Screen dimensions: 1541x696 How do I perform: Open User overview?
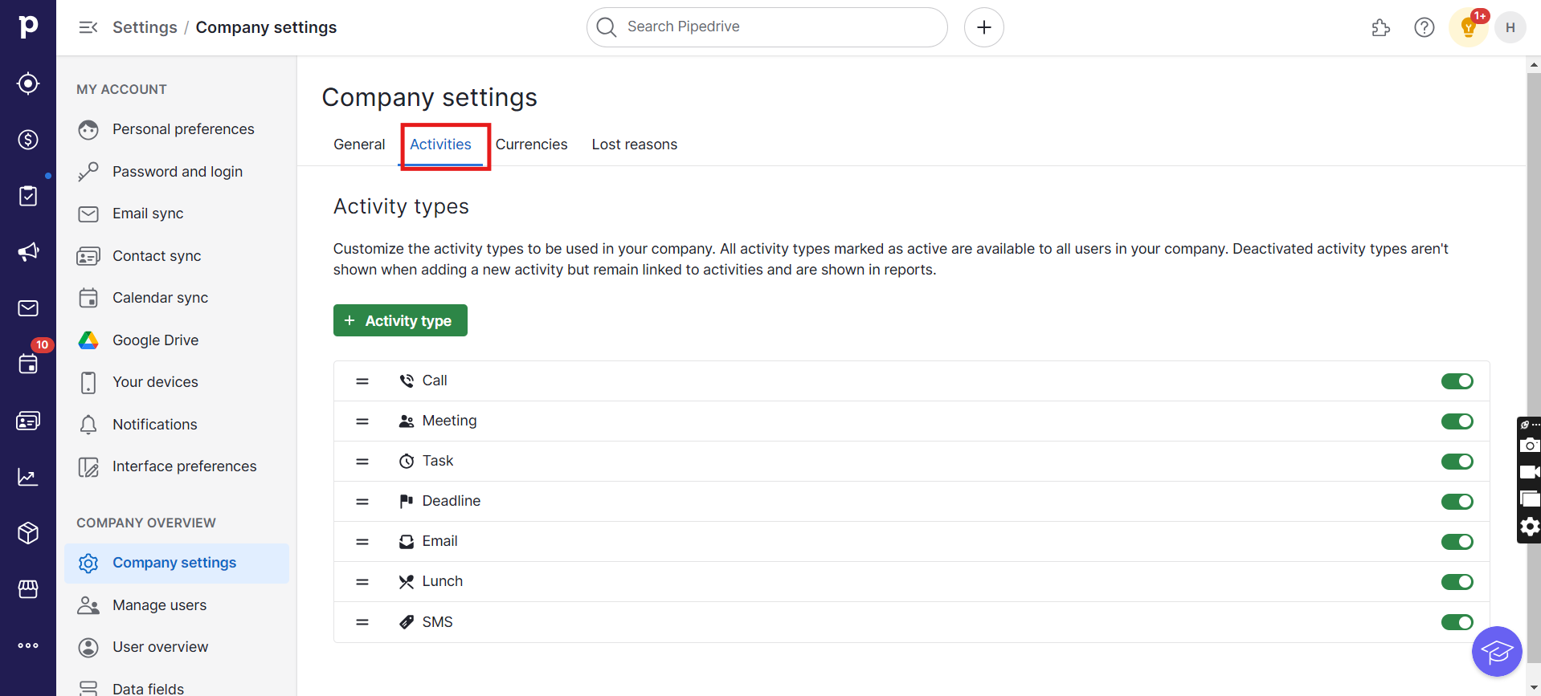pyautogui.click(x=177, y=647)
